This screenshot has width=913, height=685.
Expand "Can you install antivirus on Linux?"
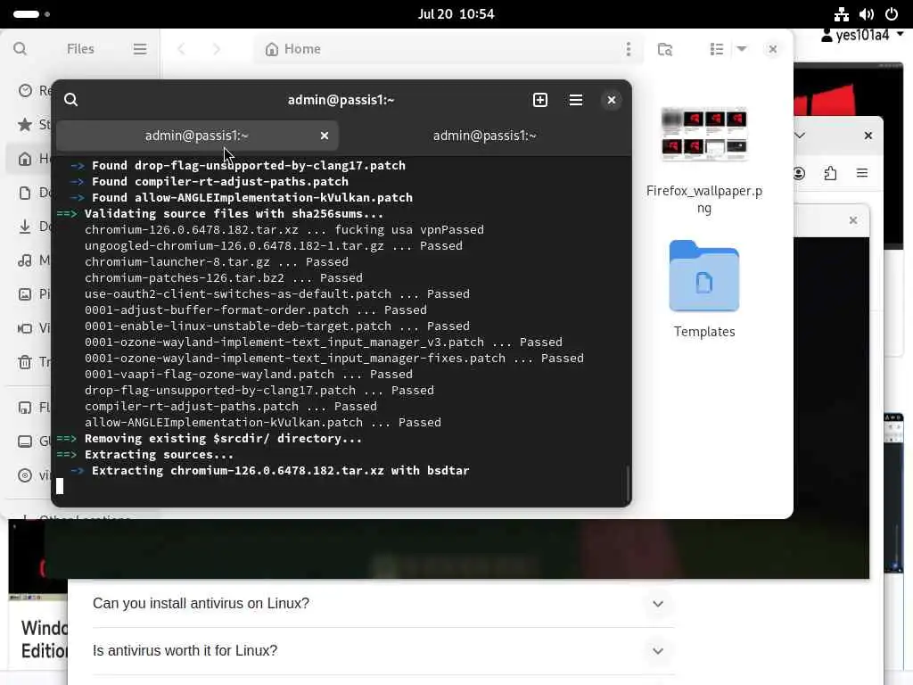pyautogui.click(x=658, y=604)
